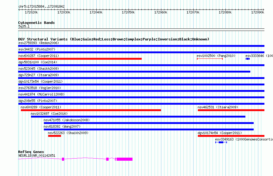Click the nsv471055 (Jakobsson2008) blue bar
The height and width of the screenshot is (176, 273).
pyautogui.click(x=149, y=123)
